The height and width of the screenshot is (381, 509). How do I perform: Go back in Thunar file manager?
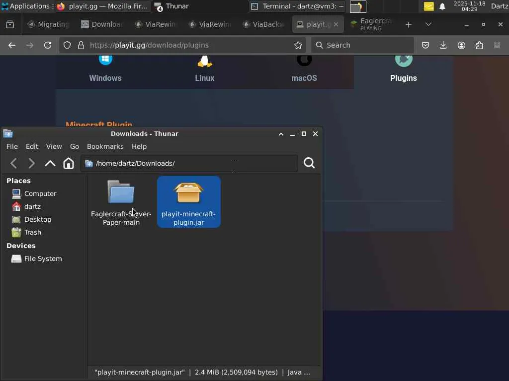tap(13, 163)
